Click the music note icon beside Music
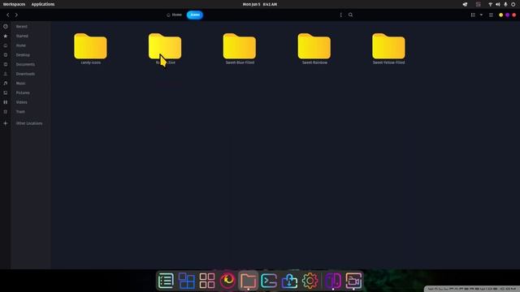 coord(6,84)
